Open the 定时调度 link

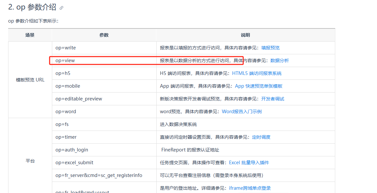pos(261,137)
